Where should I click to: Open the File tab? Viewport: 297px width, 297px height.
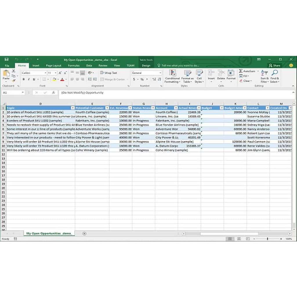point(7,66)
